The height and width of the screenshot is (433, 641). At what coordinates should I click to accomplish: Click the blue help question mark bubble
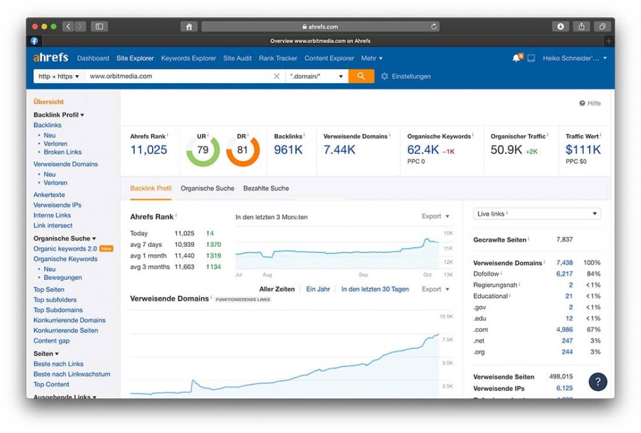coord(598,382)
